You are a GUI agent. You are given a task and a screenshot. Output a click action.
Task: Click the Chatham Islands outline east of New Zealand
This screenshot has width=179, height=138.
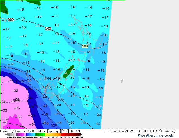click(x=122, y=81)
